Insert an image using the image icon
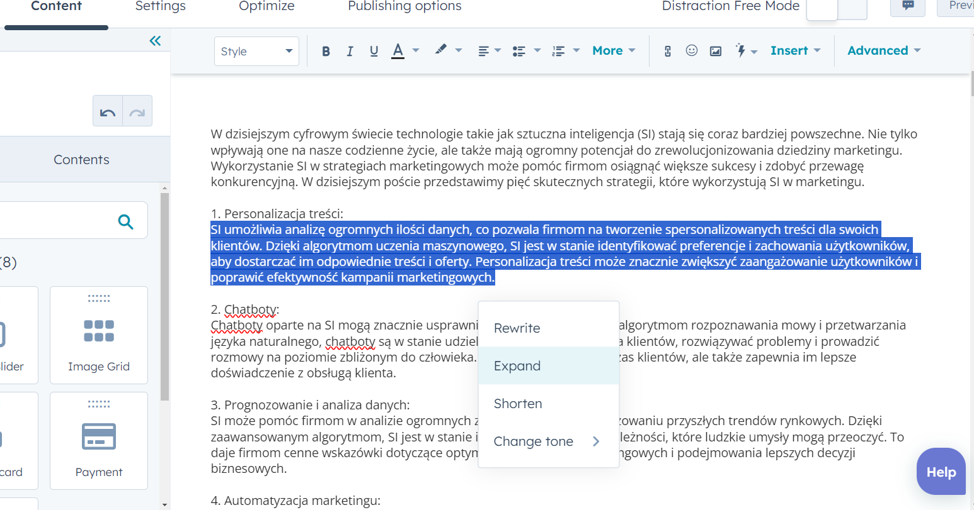This screenshot has height=510, width=974. (716, 51)
